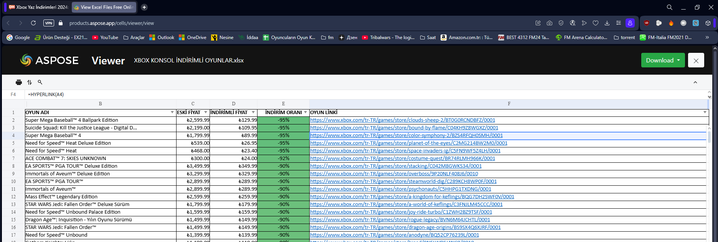Click the send flow arrow icon
Image resolution: width=718 pixels, height=242 pixels.
click(x=584, y=23)
